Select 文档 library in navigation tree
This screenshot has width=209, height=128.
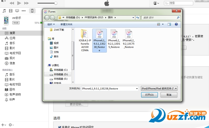click(x=54, y=52)
